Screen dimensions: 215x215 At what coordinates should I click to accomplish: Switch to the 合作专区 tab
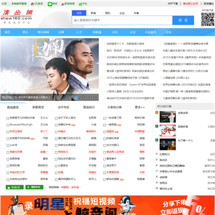click(x=64, y=107)
